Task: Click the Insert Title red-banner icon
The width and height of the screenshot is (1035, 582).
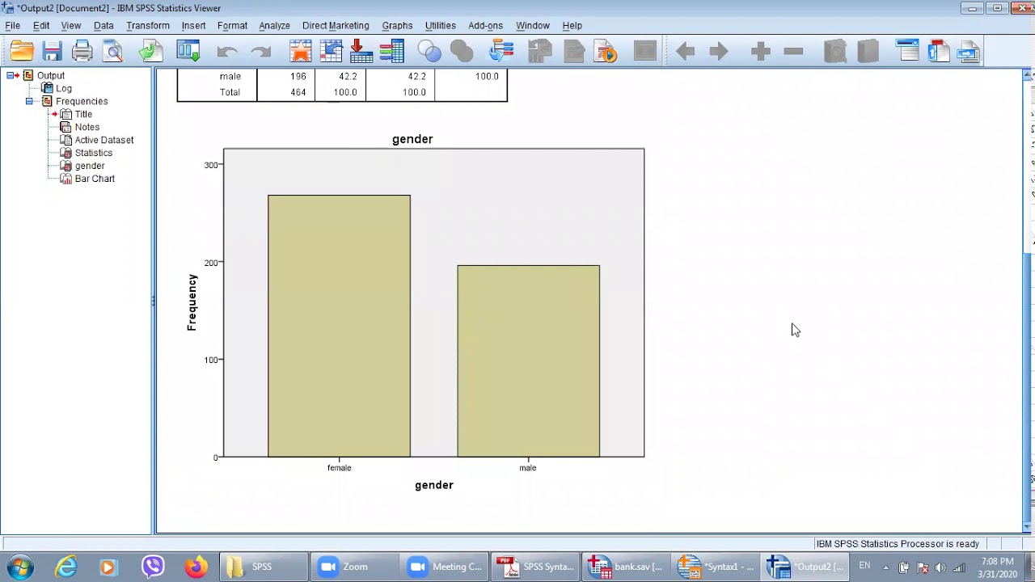Action: (x=938, y=52)
